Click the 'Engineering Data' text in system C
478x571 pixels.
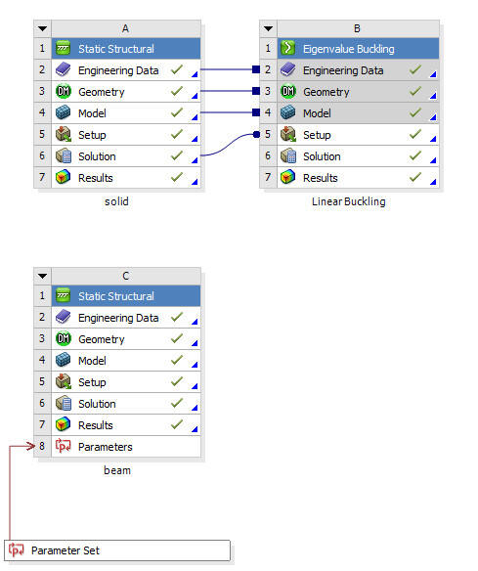coord(118,318)
